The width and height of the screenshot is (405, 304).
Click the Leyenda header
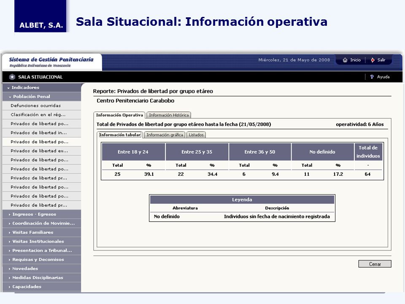pos(242,200)
